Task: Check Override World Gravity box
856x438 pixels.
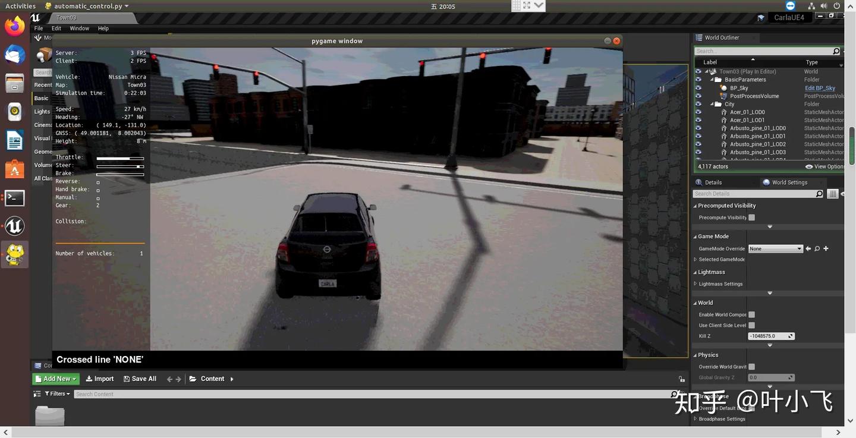Action: (751, 367)
